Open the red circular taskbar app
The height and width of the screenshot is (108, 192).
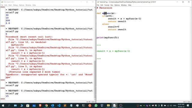pyautogui.click(x=90, y=105)
